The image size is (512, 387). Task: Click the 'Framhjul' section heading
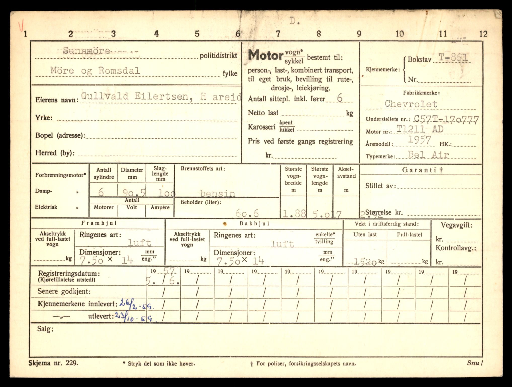(99, 223)
